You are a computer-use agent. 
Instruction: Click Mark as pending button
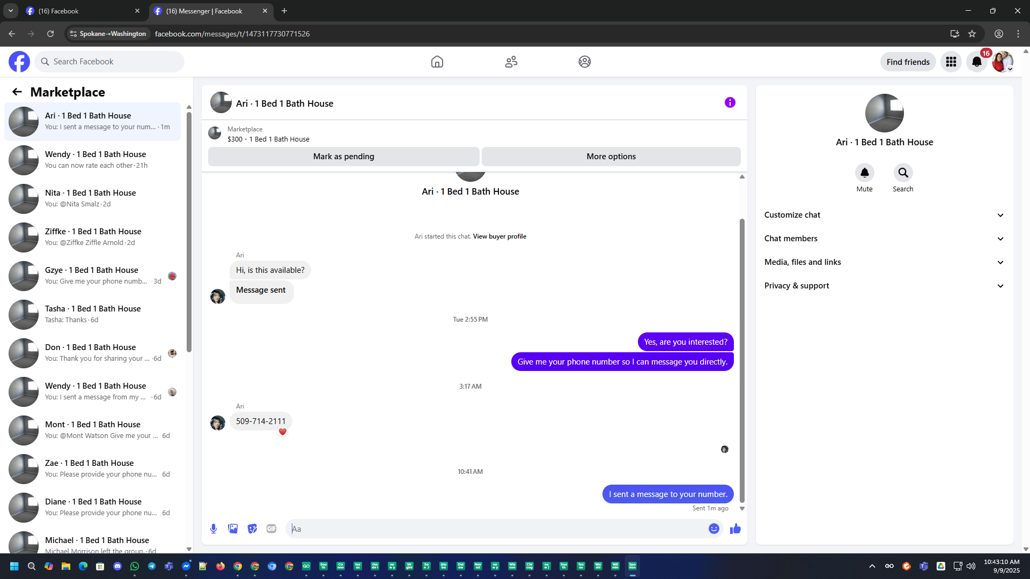(x=343, y=157)
